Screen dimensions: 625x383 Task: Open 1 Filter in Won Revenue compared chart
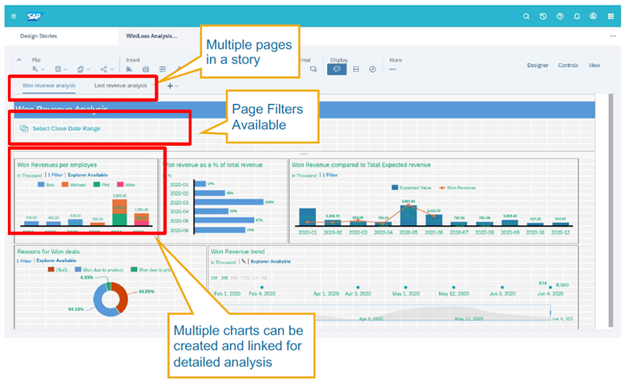pos(330,175)
